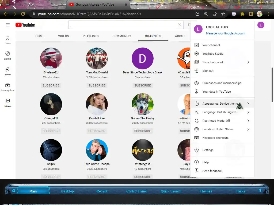
Task: Open Purchases and memberships
Action: 222,83
